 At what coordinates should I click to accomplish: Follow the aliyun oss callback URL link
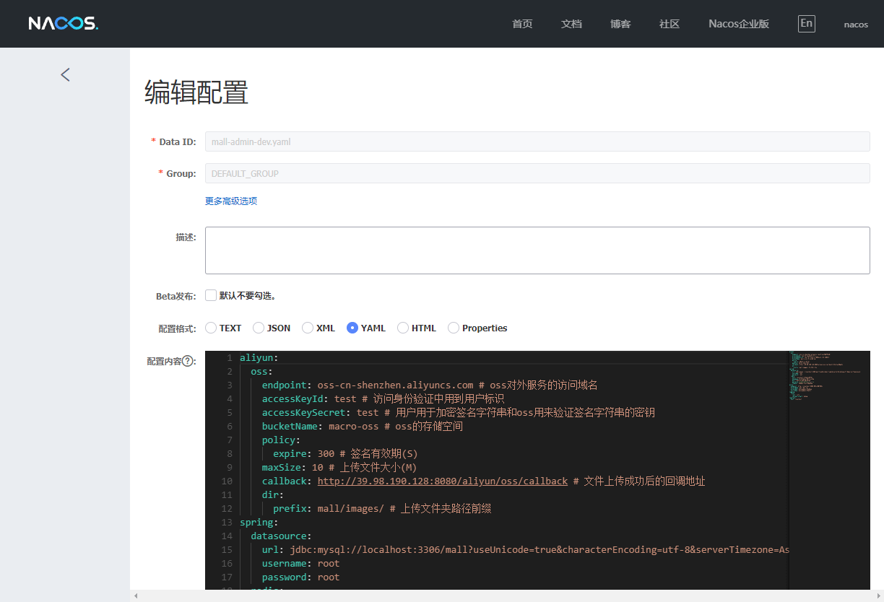443,481
